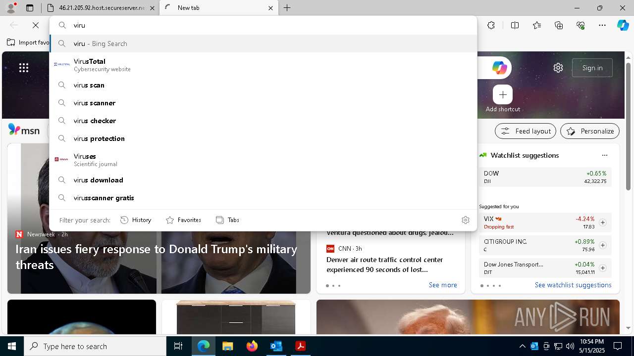Open Copilot sidebar icon
Viewport: 634px width, 356px height.
623,25
